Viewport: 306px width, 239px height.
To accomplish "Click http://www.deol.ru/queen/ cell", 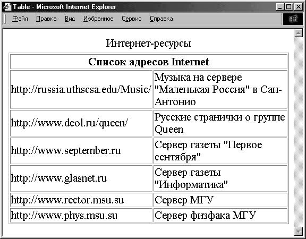I will pos(81,123).
